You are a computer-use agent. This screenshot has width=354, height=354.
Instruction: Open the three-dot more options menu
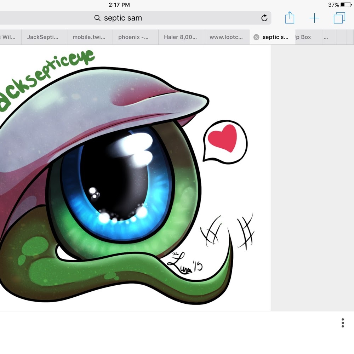342,323
